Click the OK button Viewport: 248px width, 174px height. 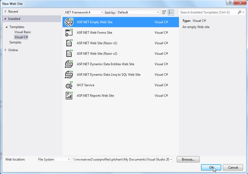211,168
